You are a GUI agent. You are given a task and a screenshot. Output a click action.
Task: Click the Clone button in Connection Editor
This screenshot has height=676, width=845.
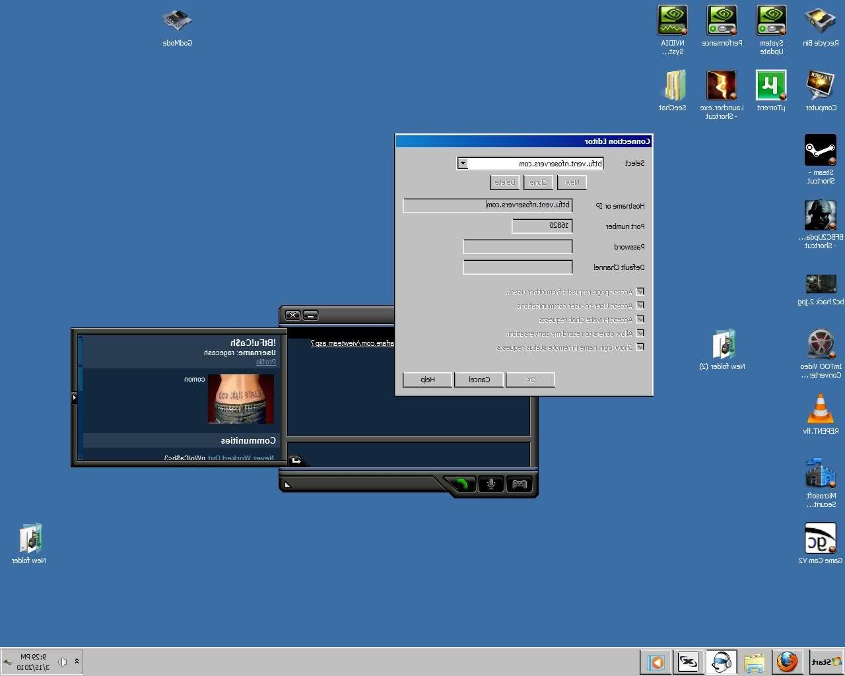click(x=539, y=182)
